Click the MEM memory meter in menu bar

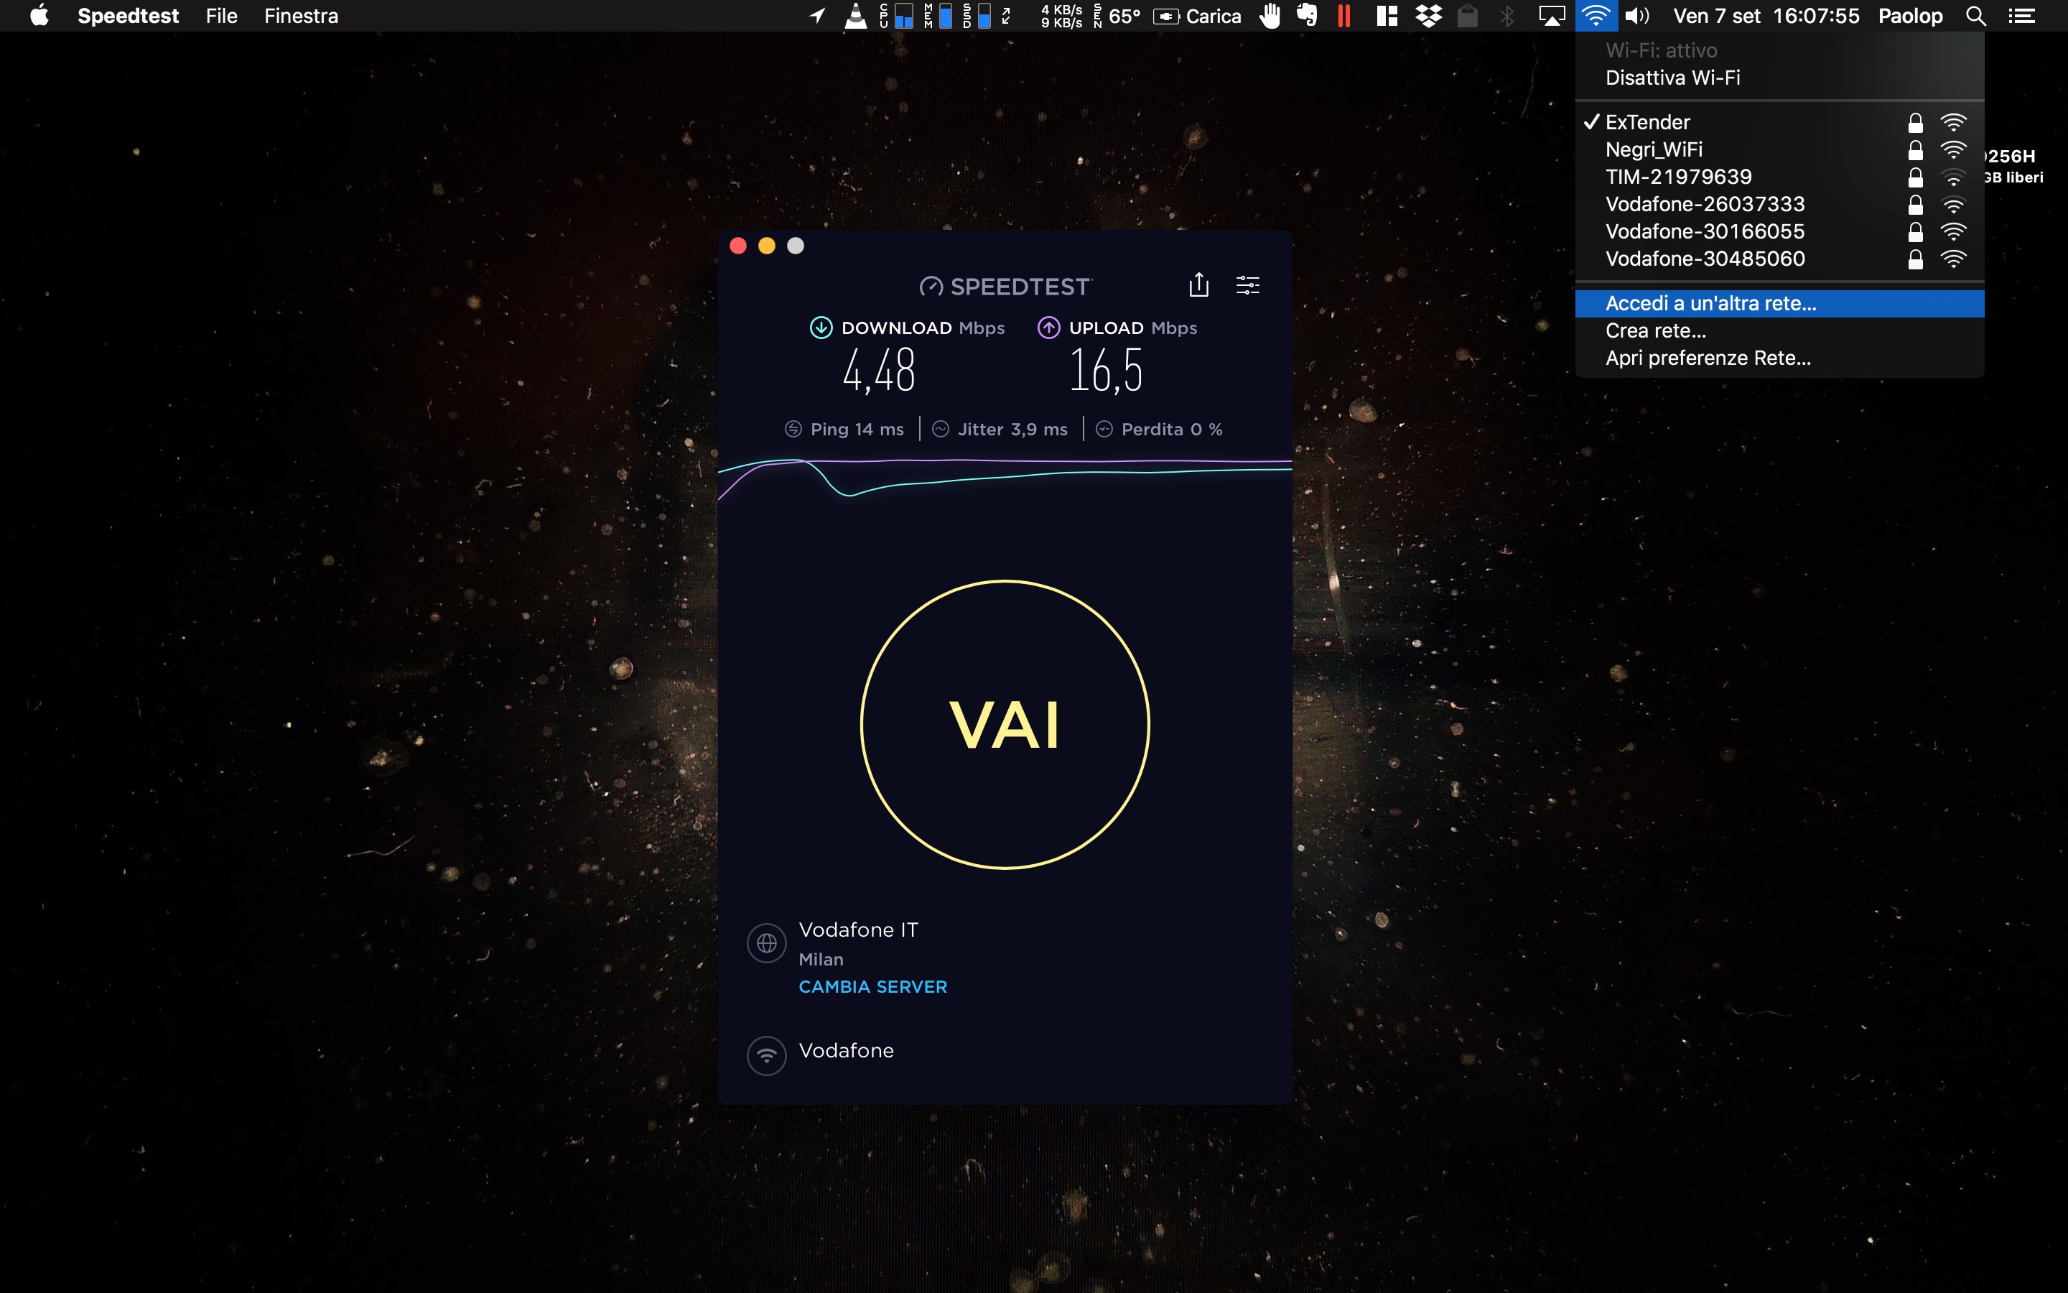[938, 15]
